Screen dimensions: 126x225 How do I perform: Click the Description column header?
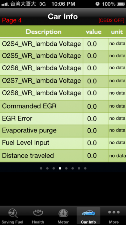43,32
